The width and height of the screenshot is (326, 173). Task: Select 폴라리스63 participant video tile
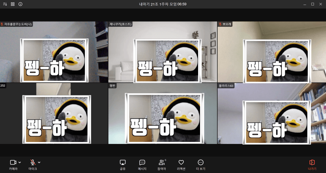272,114
